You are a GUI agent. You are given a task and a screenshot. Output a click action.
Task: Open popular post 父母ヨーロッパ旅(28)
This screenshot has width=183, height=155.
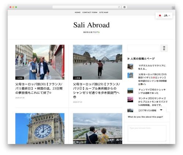[152, 79]
